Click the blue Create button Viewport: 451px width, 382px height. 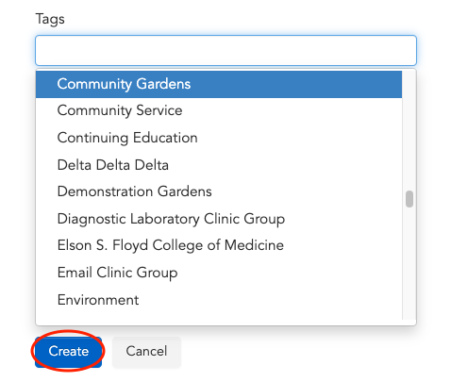coord(68,352)
